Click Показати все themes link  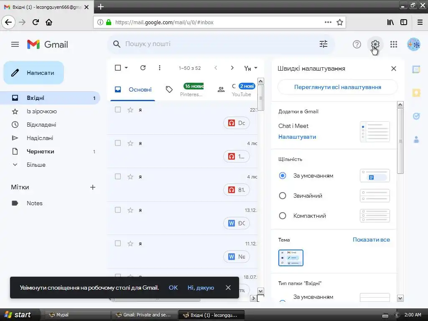(x=371, y=239)
